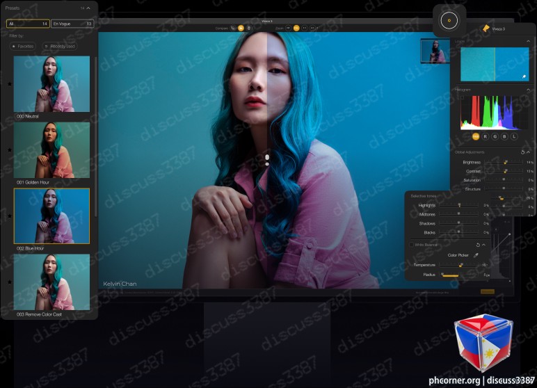Click the Brightness slider
The image size is (537, 388).
pyautogui.click(x=504, y=162)
